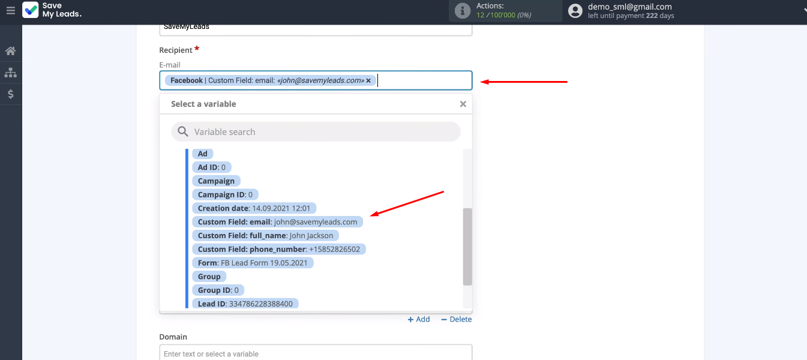This screenshot has height=360, width=807.
Task: Open the hamburger menu icon
Action: [x=11, y=10]
